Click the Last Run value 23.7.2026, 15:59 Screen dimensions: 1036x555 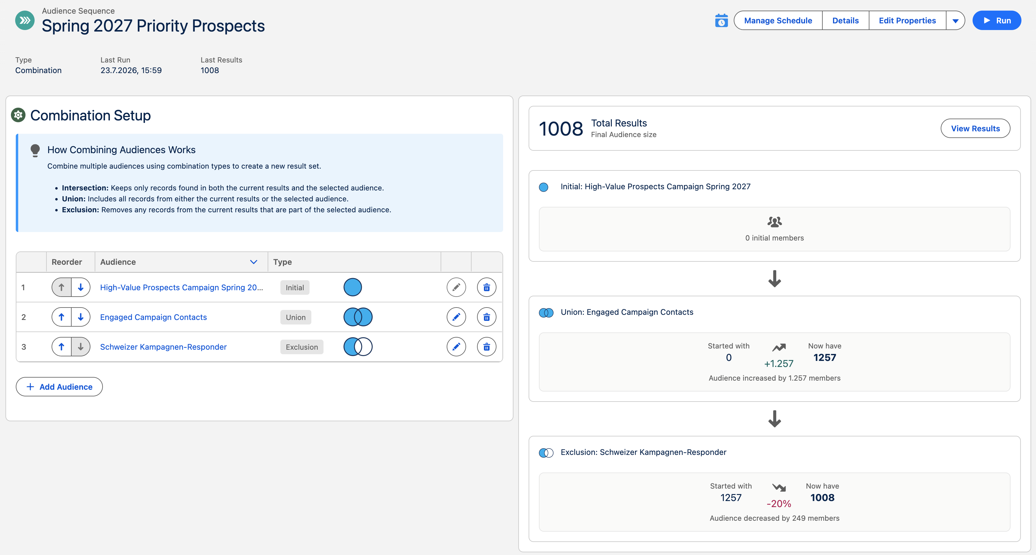pos(131,70)
